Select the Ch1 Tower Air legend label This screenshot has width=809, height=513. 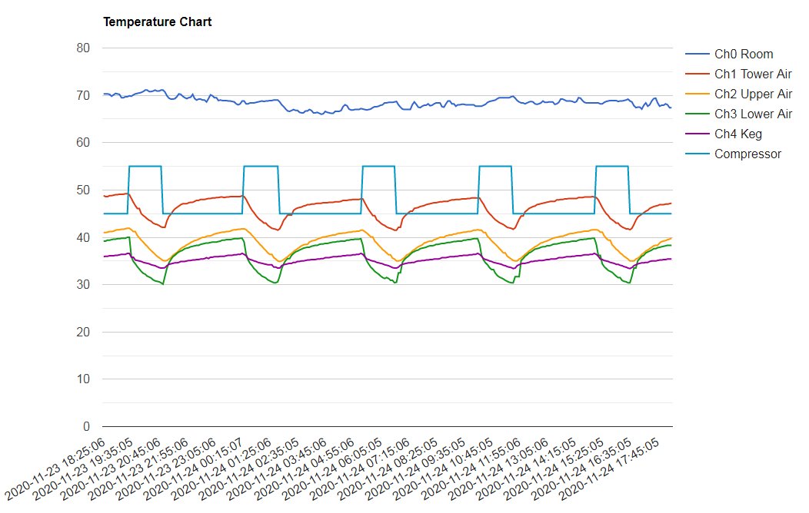pos(753,74)
